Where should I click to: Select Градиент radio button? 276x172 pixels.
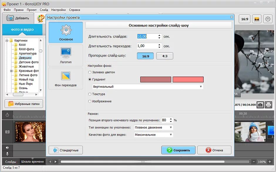click(x=90, y=79)
